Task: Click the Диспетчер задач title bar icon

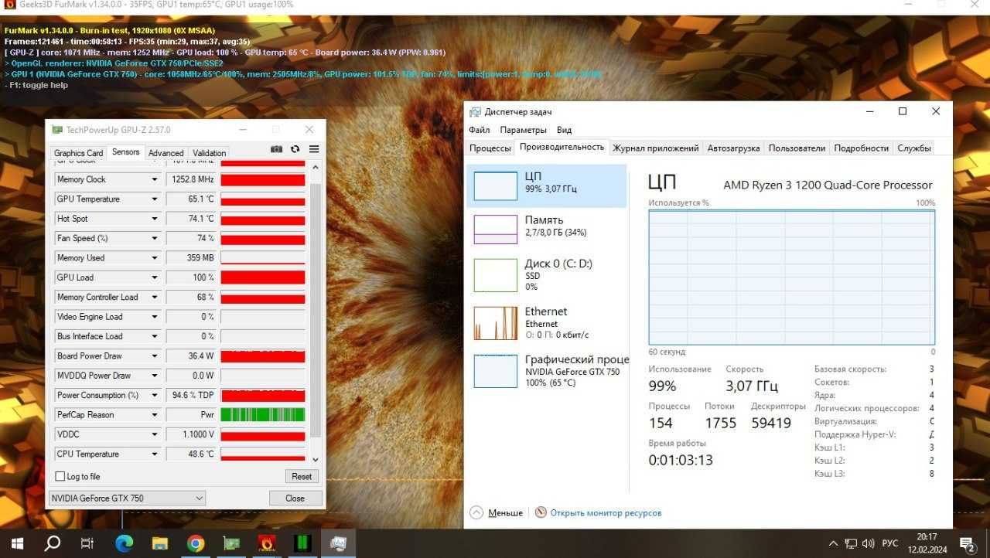Action: click(474, 111)
